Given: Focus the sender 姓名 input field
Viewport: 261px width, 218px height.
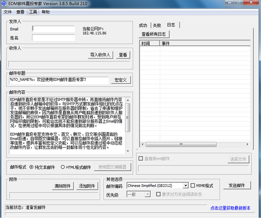Looking at the screenshot, I should (54, 38).
